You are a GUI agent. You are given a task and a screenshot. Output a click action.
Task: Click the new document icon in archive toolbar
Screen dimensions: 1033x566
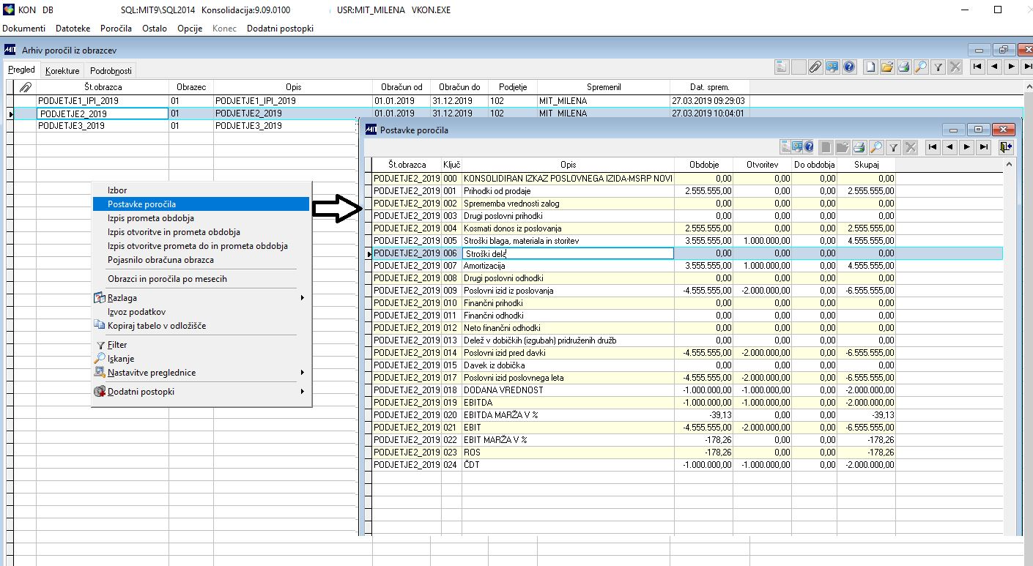(x=870, y=67)
